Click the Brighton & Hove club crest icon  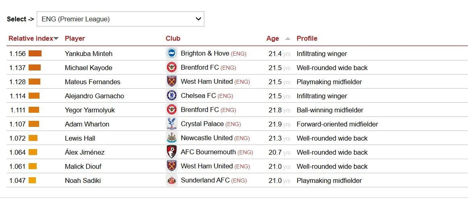pos(172,54)
